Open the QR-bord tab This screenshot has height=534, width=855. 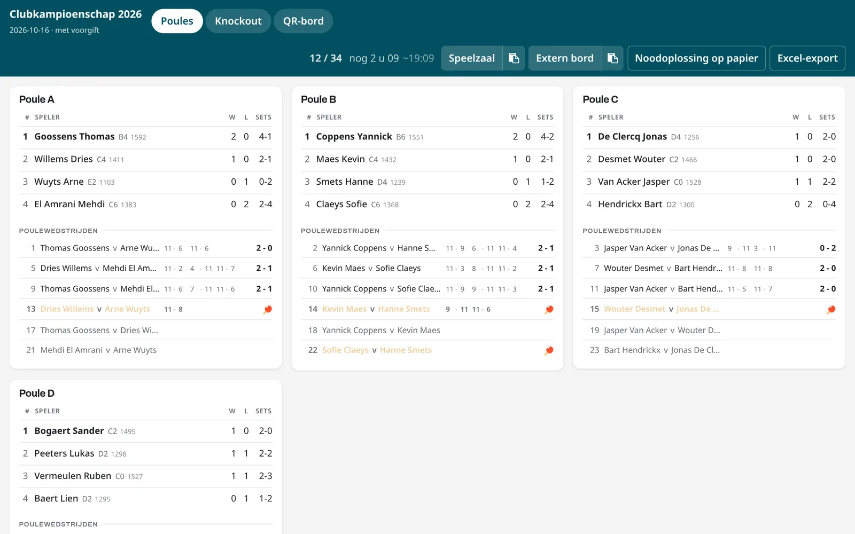[x=304, y=21]
